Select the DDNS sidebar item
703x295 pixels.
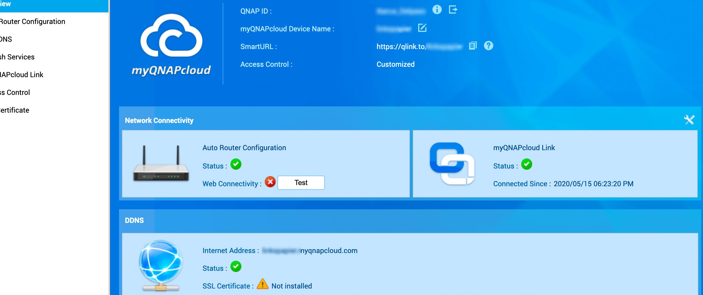pyautogui.click(x=6, y=39)
